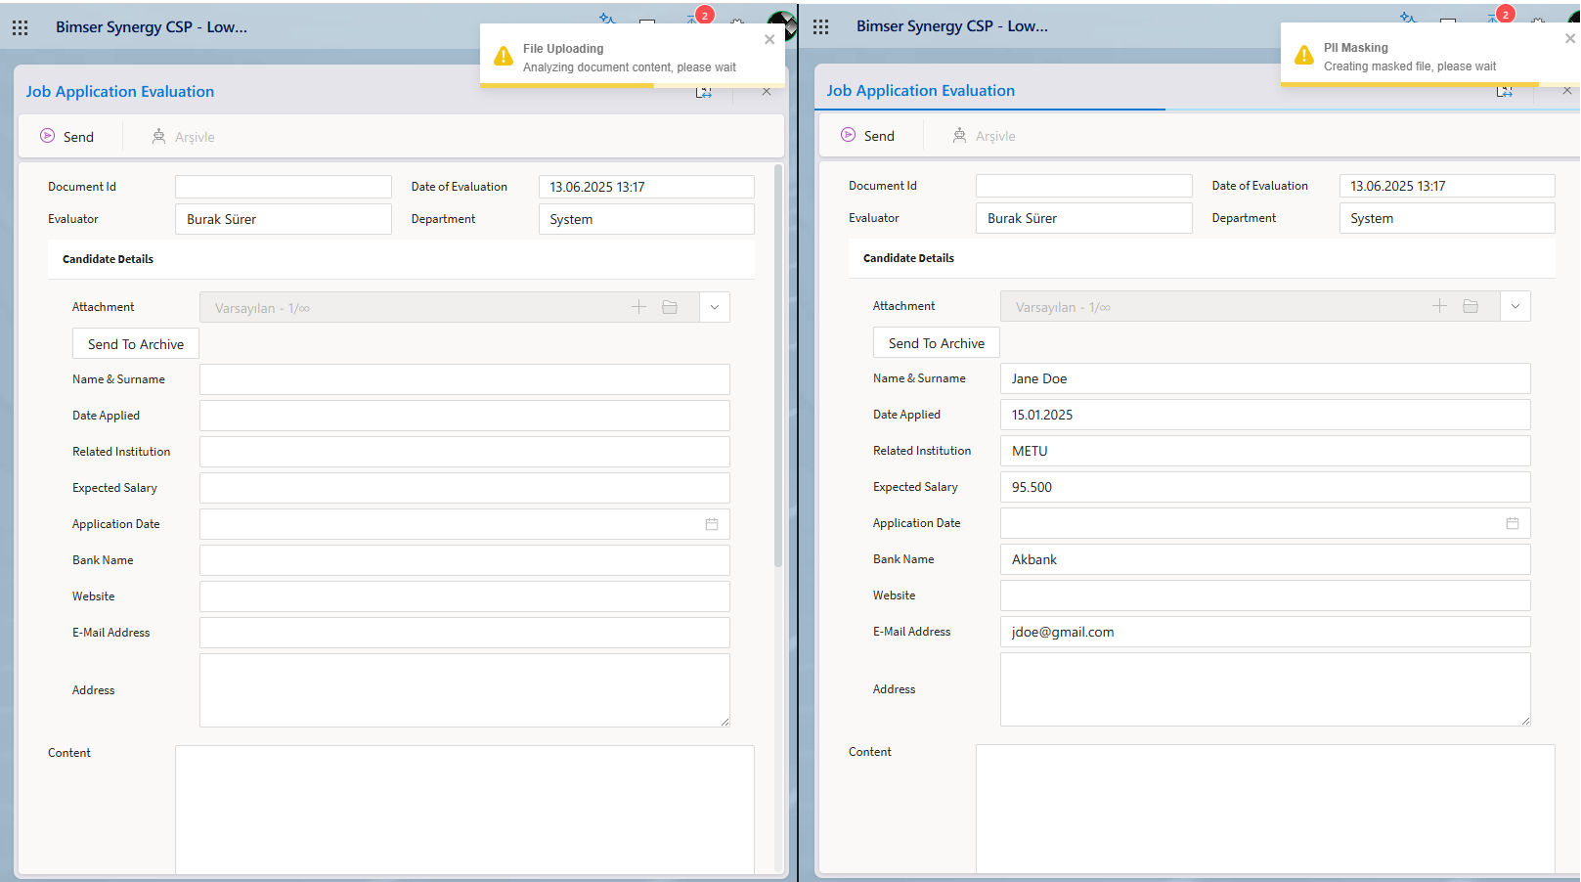Click right form Department field System
Viewport: 1581px width, 882px height.
pyautogui.click(x=1447, y=218)
